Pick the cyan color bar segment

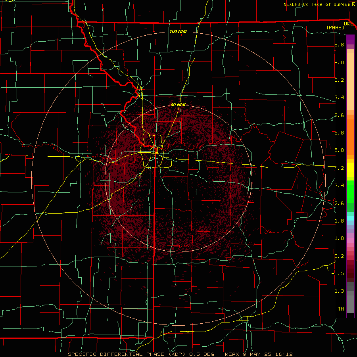[350, 218]
